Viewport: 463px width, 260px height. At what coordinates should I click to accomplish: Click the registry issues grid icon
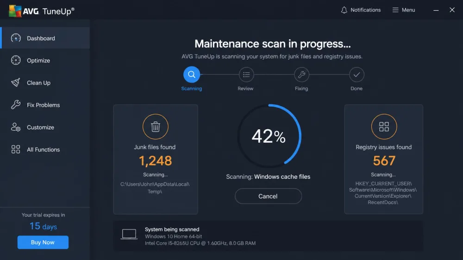click(384, 127)
